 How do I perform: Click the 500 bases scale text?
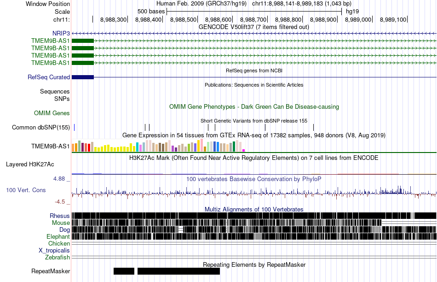151,12
